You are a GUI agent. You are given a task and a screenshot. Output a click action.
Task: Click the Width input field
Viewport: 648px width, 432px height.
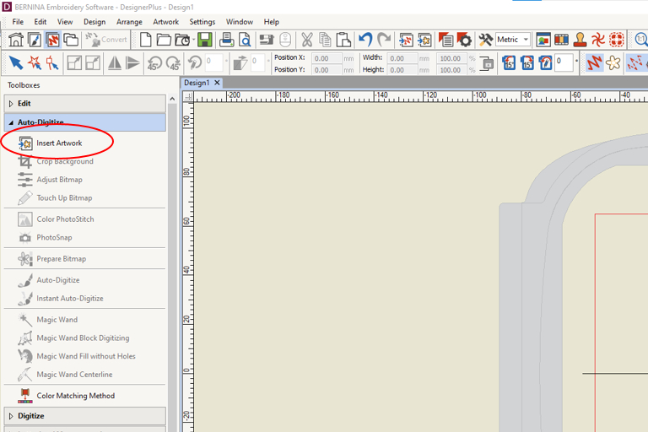(x=402, y=58)
